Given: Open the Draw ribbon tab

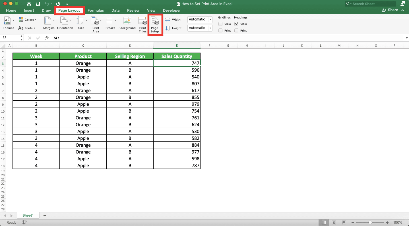Looking at the screenshot, I should pyautogui.click(x=46, y=10).
